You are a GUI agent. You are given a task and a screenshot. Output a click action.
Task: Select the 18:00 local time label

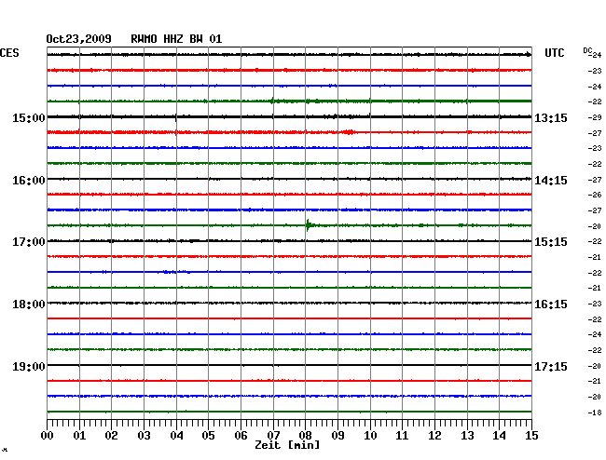coord(29,304)
